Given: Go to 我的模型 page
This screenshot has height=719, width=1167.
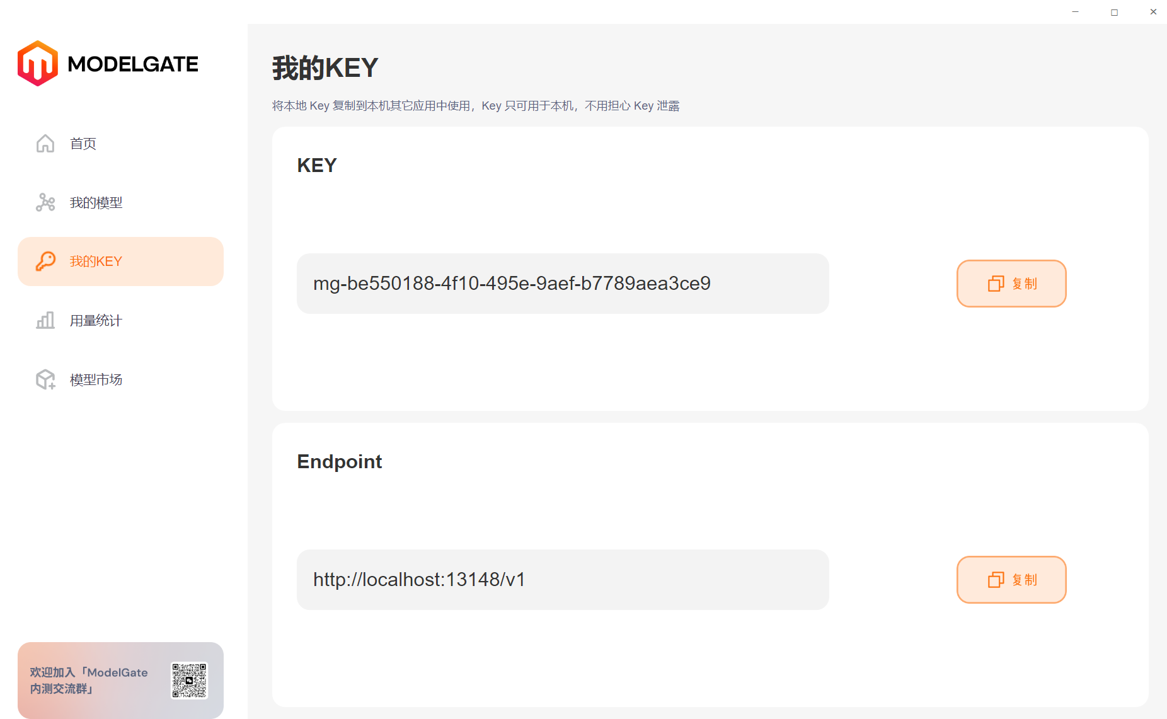Looking at the screenshot, I should 96,203.
